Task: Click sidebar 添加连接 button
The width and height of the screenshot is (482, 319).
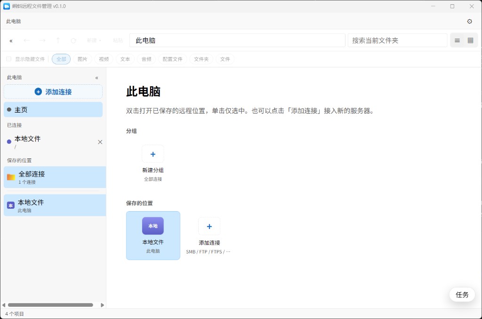Action: coord(53,92)
